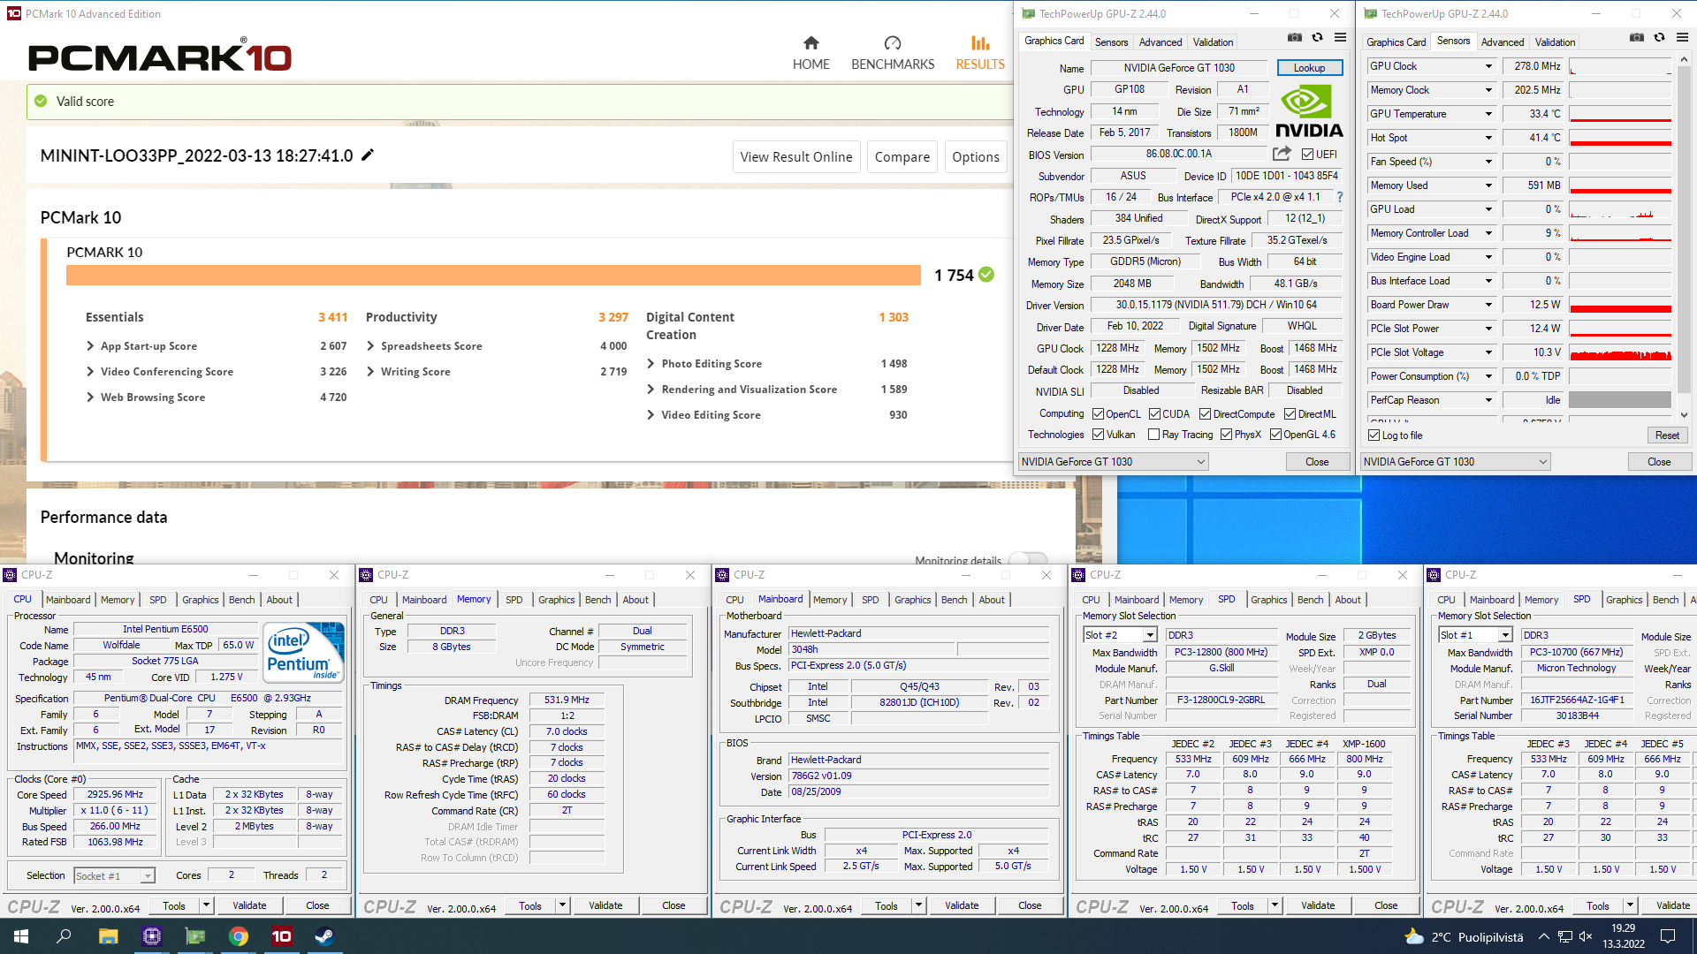Click GPU-Z Lookup button
This screenshot has height=954, width=1697.
pos(1309,68)
